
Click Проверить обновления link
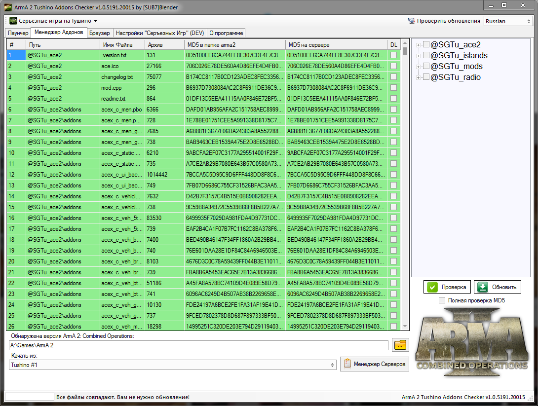(x=449, y=21)
